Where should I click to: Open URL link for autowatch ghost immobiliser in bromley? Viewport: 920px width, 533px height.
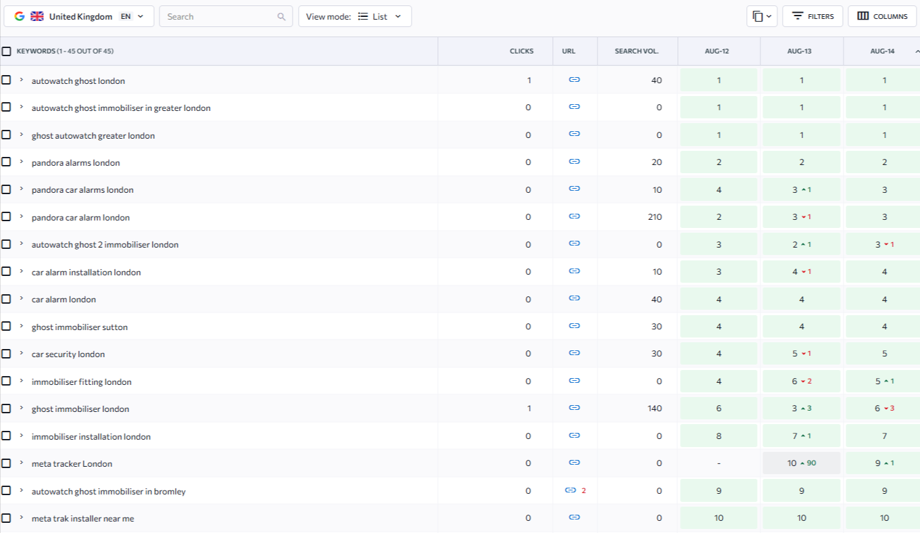coord(570,490)
